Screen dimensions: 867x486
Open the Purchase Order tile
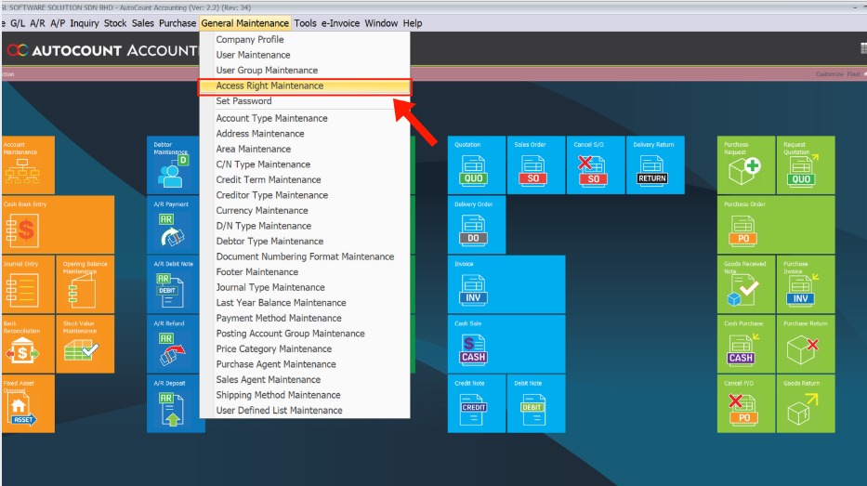(x=776, y=225)
